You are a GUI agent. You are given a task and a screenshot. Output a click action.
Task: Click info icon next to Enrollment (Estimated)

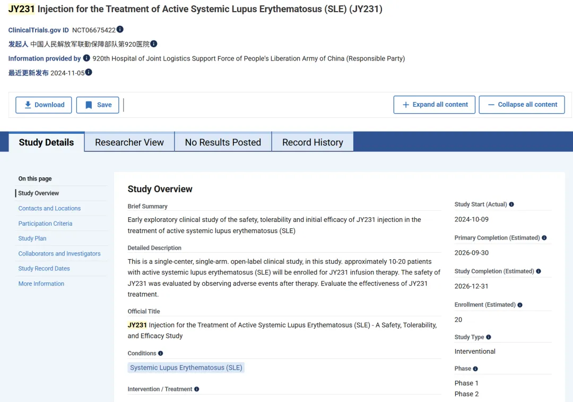519,305
